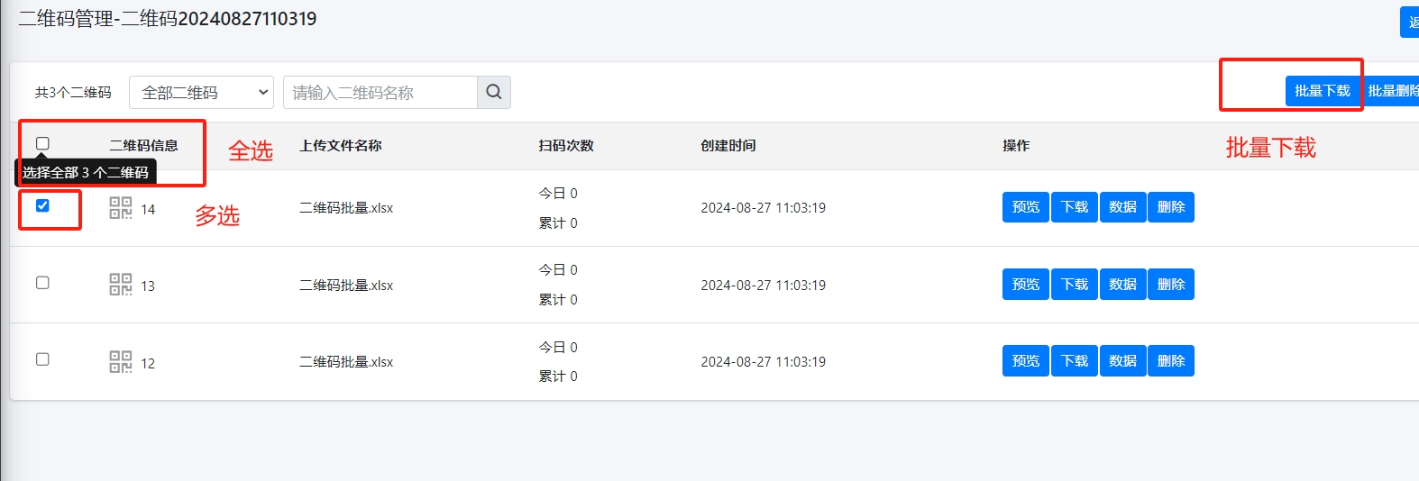Check the select-all checkbox in the table header

coord(42,143)
